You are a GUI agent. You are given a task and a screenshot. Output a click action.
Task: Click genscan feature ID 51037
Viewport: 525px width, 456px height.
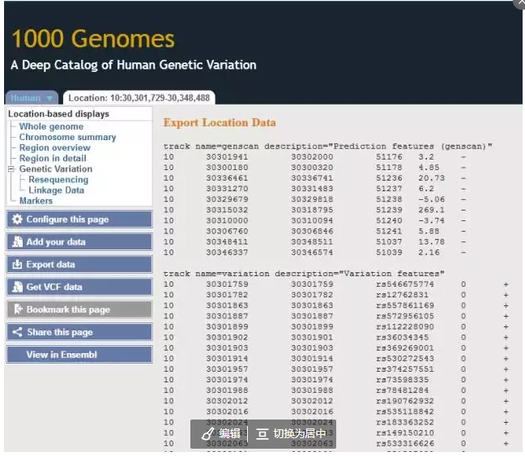(x=389, y=241)
